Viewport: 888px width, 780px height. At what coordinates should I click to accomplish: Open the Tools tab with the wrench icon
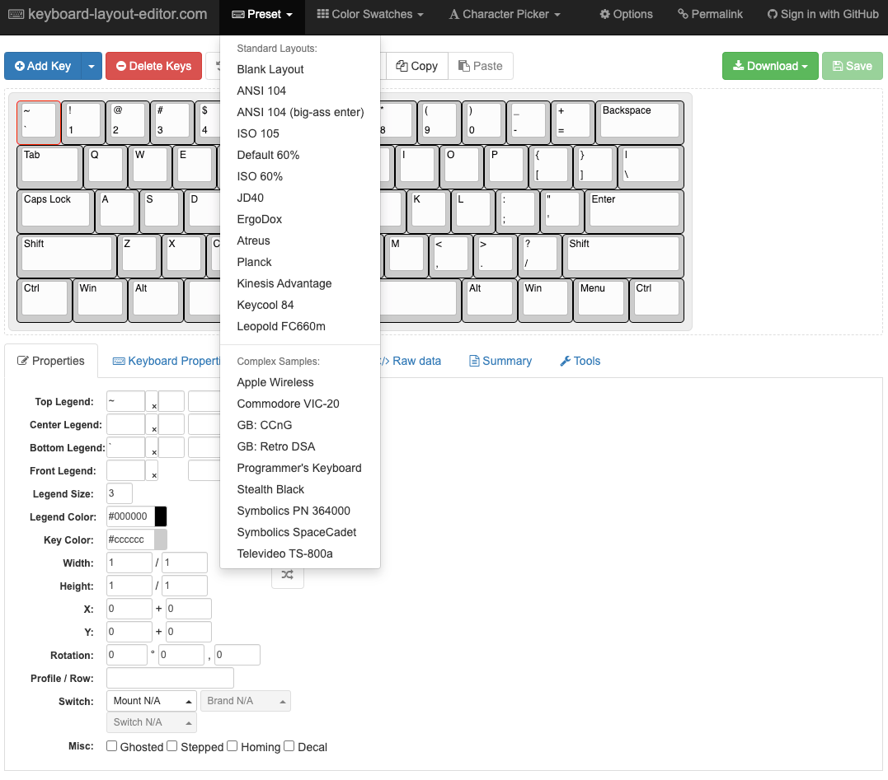(x=580, y=361)
